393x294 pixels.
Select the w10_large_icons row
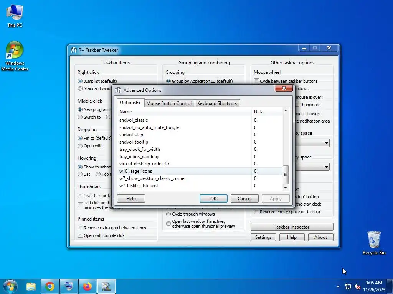pos(200,171)
